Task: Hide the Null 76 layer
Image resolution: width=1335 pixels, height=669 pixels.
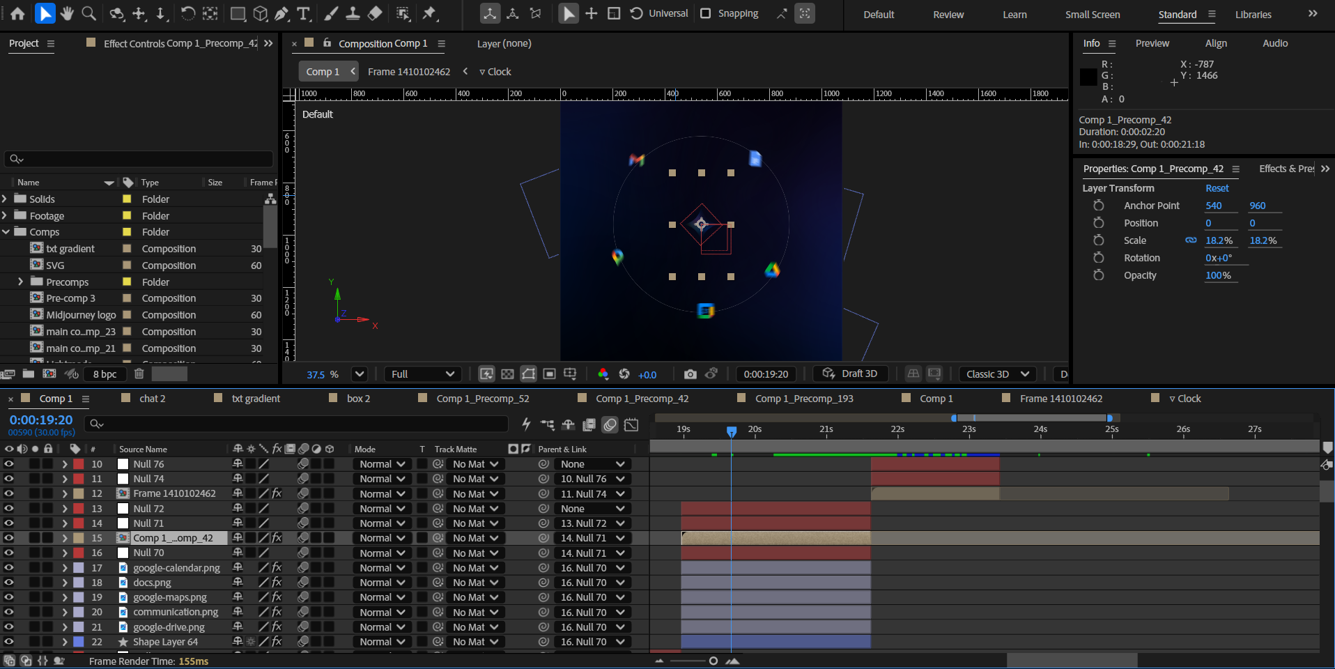Action: [x=8, y=464]
